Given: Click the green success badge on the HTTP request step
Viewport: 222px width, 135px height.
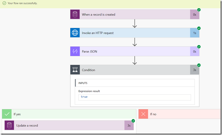Looking at the screenshot, I should click(x=199, y=28).
